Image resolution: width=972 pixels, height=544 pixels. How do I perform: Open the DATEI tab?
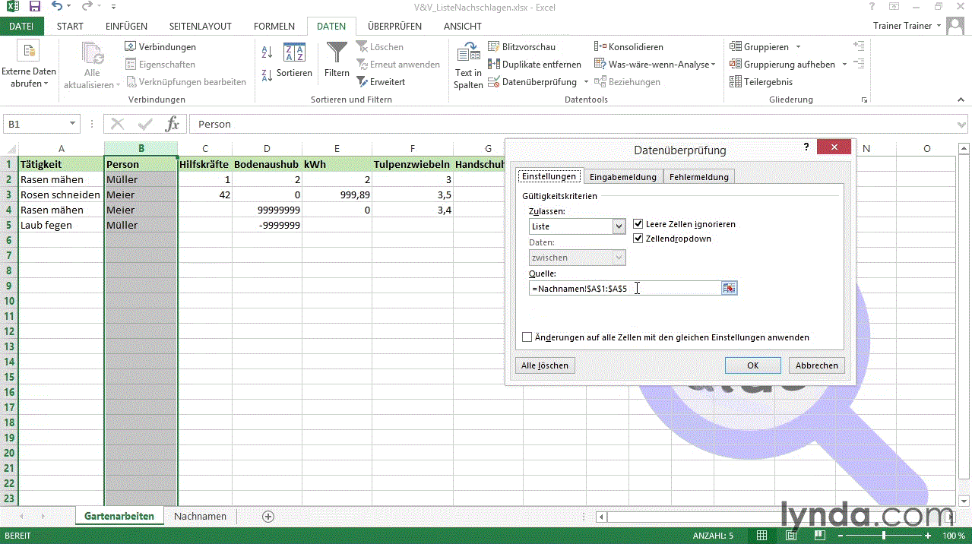pos(21,26)
